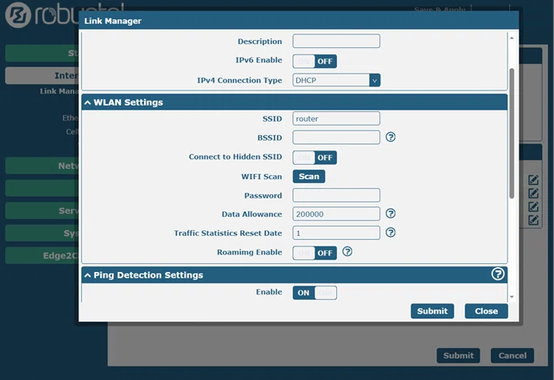
Task: Click the help icon beside Roaming Enable
Action: pos(347,251)
